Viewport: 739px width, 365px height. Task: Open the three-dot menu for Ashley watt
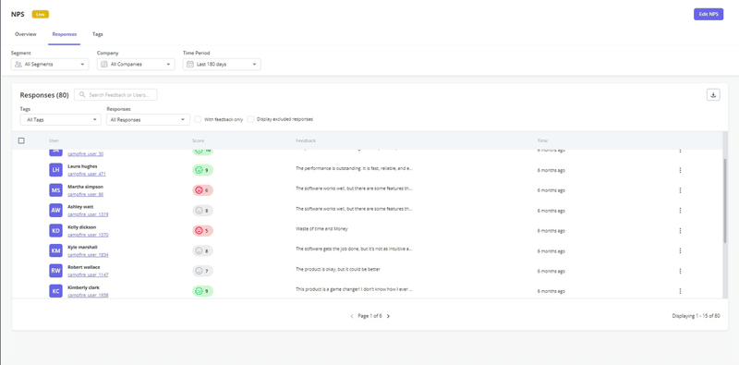pos(680,211)
